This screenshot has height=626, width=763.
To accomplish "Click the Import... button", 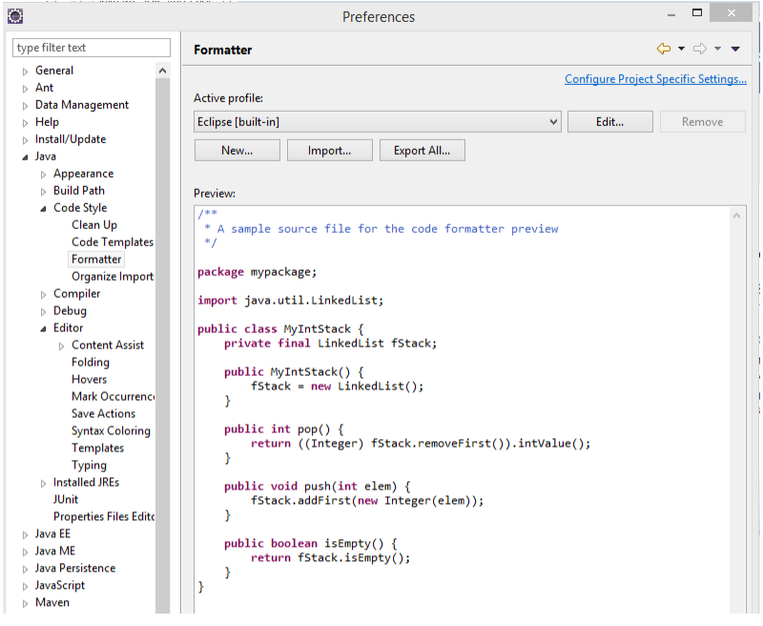I will click(x=329, y=151).
